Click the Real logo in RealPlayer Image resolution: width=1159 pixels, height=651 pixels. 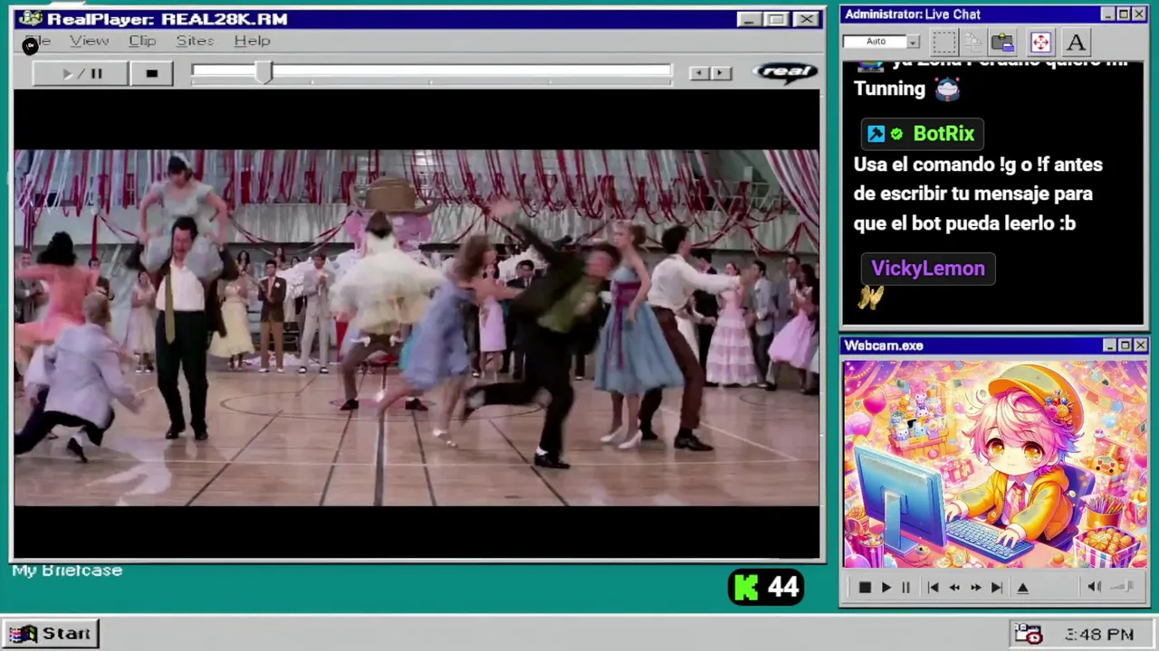click(784, 72)
